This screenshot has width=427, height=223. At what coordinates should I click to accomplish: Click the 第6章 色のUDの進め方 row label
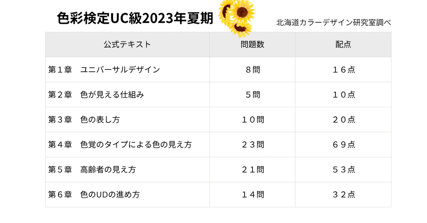94,195
